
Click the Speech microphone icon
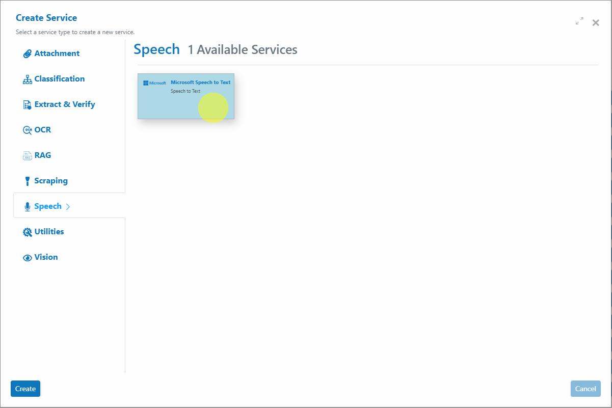28,207
